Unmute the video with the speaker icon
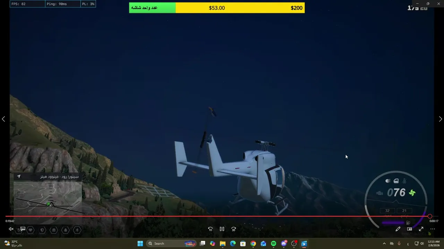This screenshot has width=444, height=249. 11,229
